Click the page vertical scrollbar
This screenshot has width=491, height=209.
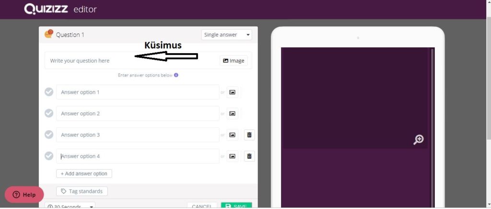click(489, 78)
